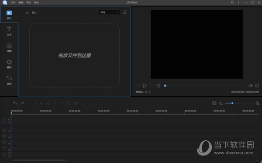
Task: Lock the text track
Action: pos(9,150)
